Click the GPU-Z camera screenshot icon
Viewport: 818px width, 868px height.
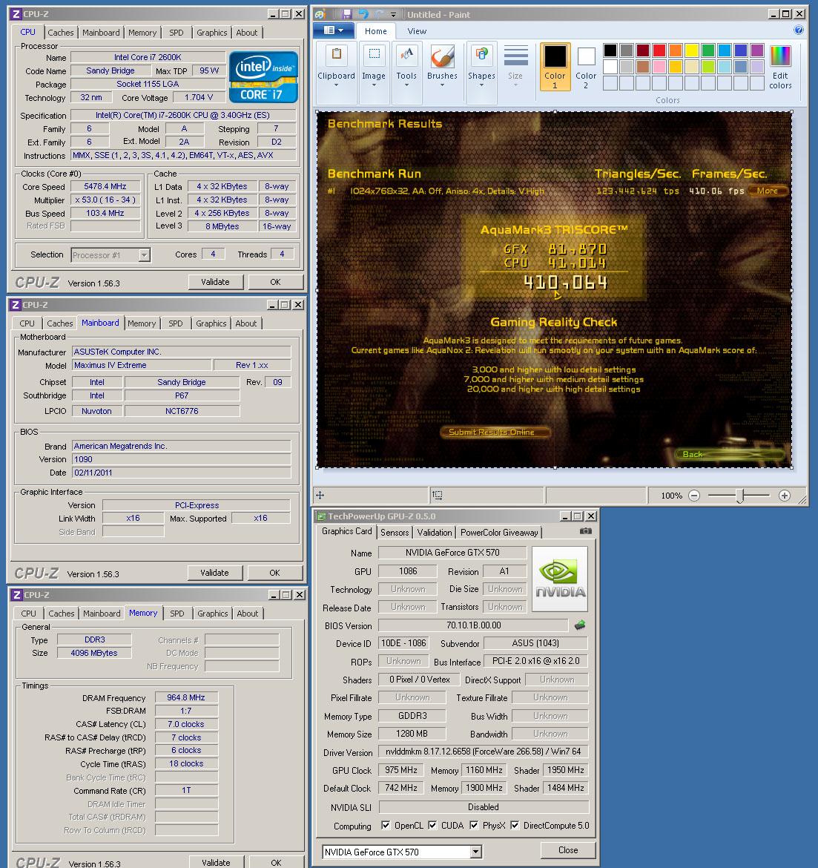point(586,531)
